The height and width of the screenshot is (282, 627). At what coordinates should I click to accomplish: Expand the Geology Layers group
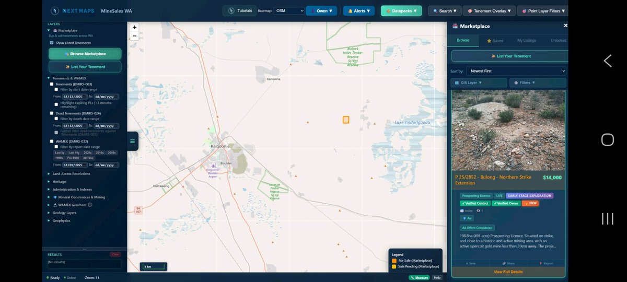pos(64,213)
